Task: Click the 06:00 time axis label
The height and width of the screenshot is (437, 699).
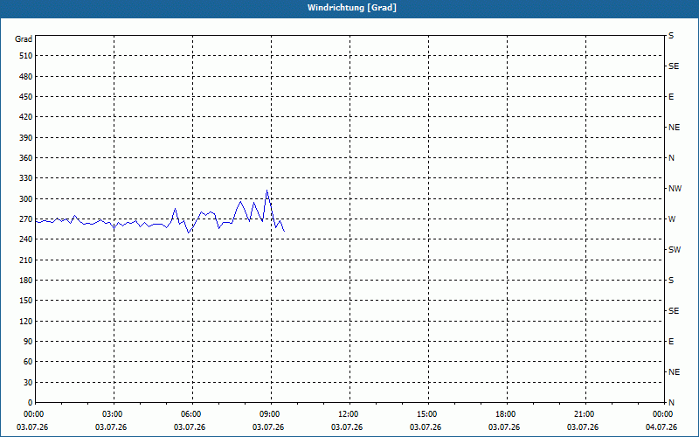Action: [190, 414]
